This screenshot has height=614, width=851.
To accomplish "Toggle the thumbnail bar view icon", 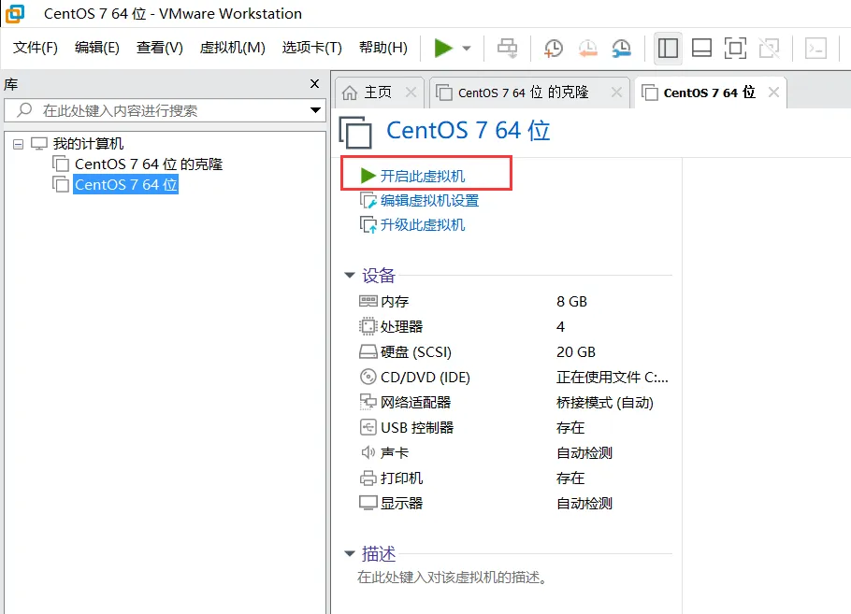I will click(x=701, y=49).
